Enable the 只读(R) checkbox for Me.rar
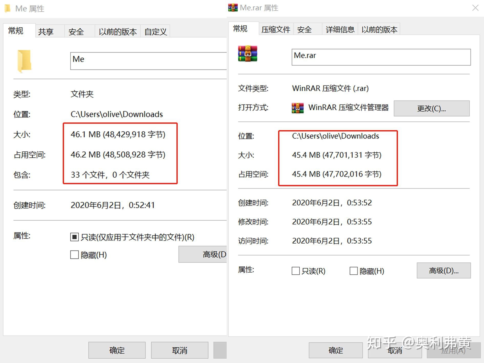 [295, 271]
